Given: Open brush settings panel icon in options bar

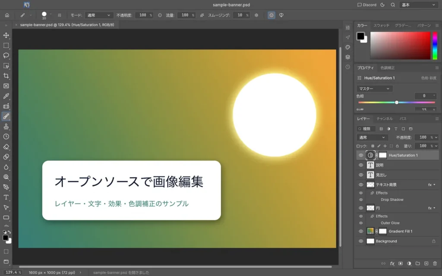Looking at the screenshot, I should (60, 15).
